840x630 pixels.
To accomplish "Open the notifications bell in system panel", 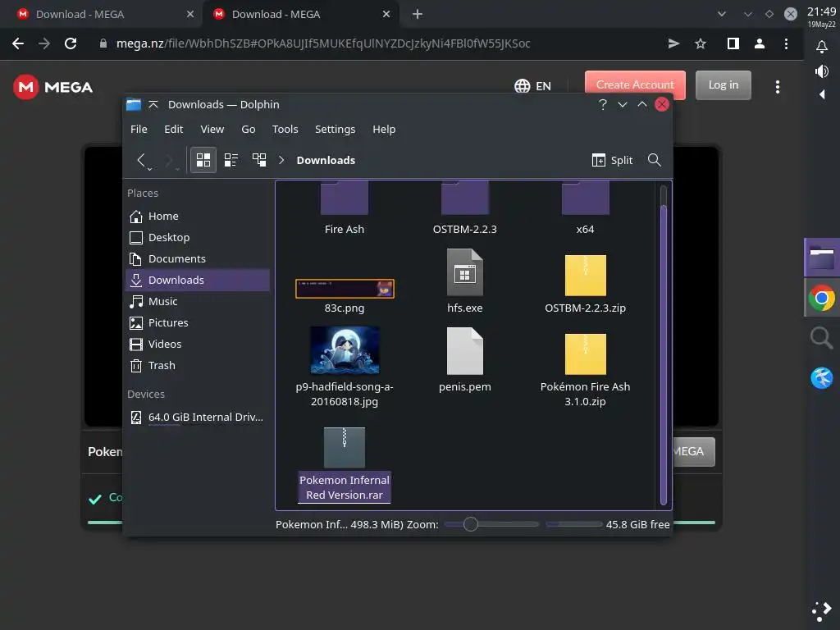I will click(x=821, y=47).
